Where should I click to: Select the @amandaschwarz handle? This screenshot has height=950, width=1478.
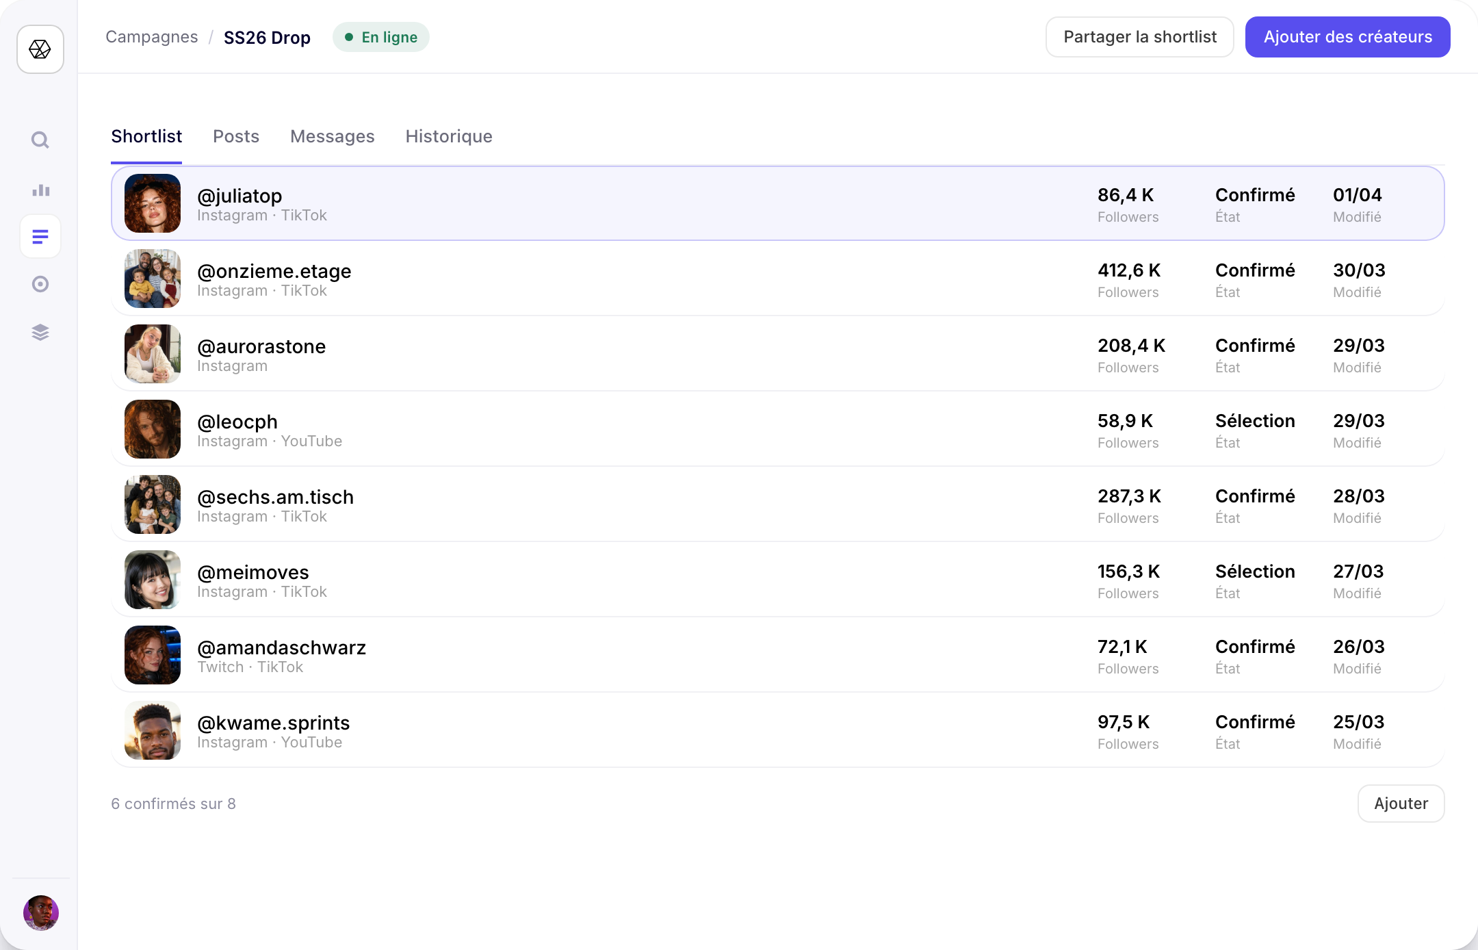[282, 647]
